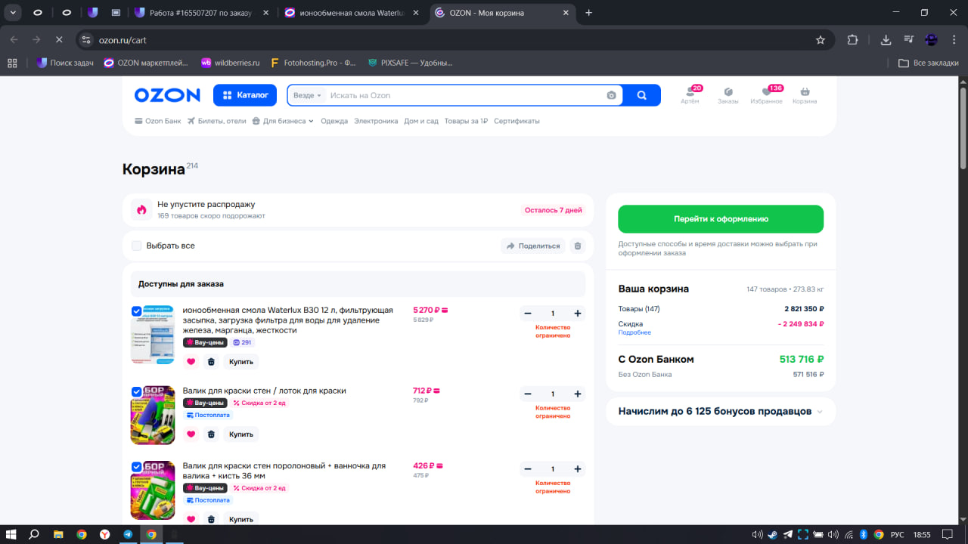Viewport: 968px width, 544px height.
Task: Delete selected items with the trash icon beside Поделиться
Action: coord(578,246)
